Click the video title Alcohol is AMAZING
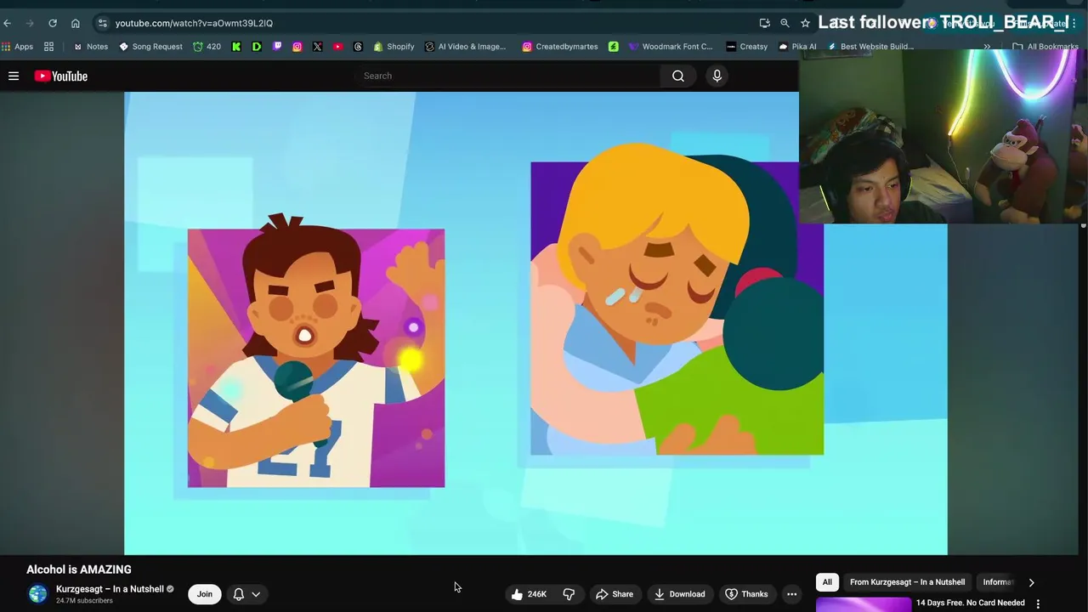Viewport: 1088px width, 612px height. click(x=79, y=569)
